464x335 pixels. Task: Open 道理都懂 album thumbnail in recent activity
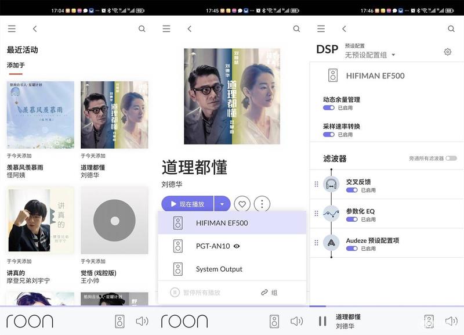tap(114, 114)
